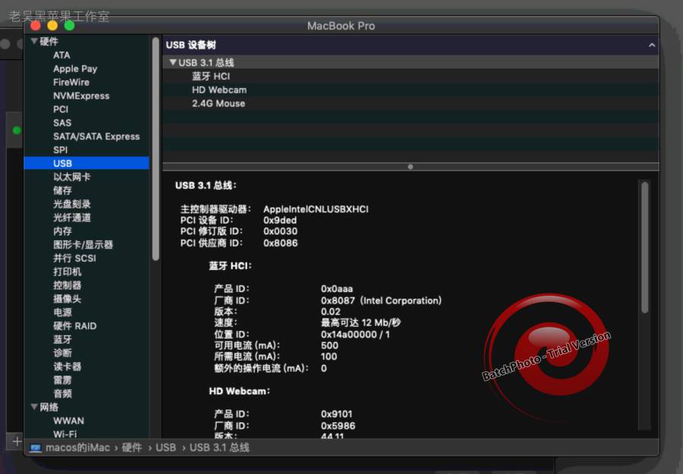Click the chevron on the USB 设备树 header
This screenshot has width=683, height=474.
click(x=651, y=45)
